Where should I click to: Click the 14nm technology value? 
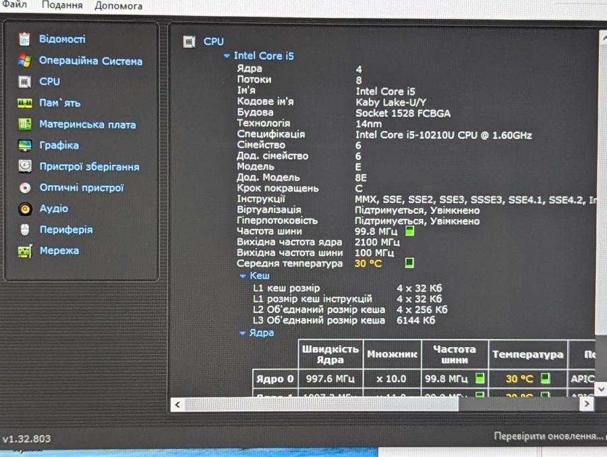(368, 124)
